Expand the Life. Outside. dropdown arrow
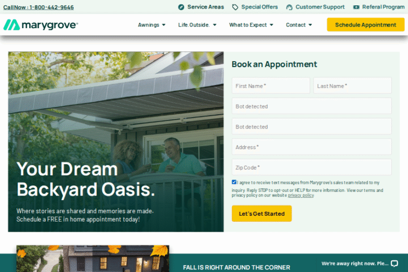Image resolution: width=408 pixels, height=272 pixels. 215,25
